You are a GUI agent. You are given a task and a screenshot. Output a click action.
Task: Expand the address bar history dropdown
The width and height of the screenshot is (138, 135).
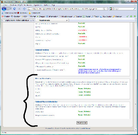coord(107,9)
